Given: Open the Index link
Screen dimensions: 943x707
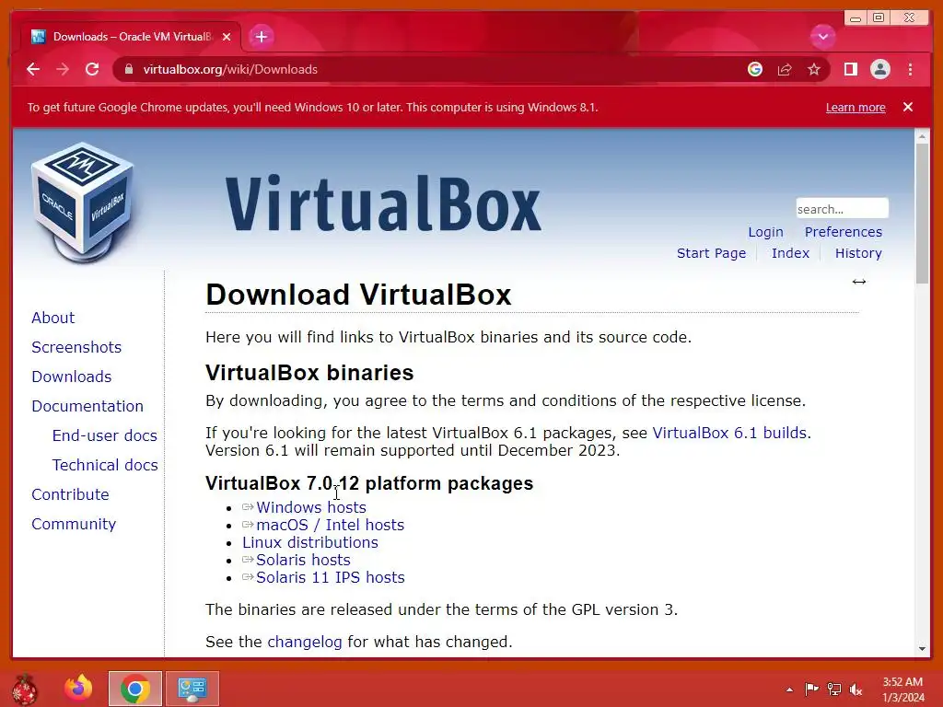Looking at the screenshot, I should click(790, 253).
